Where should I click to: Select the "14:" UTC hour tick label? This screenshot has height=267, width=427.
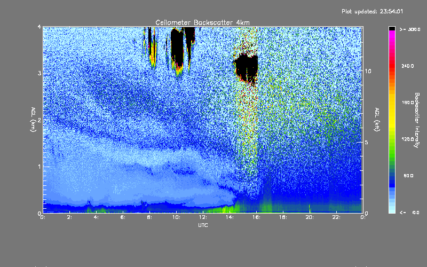point(230,217)
